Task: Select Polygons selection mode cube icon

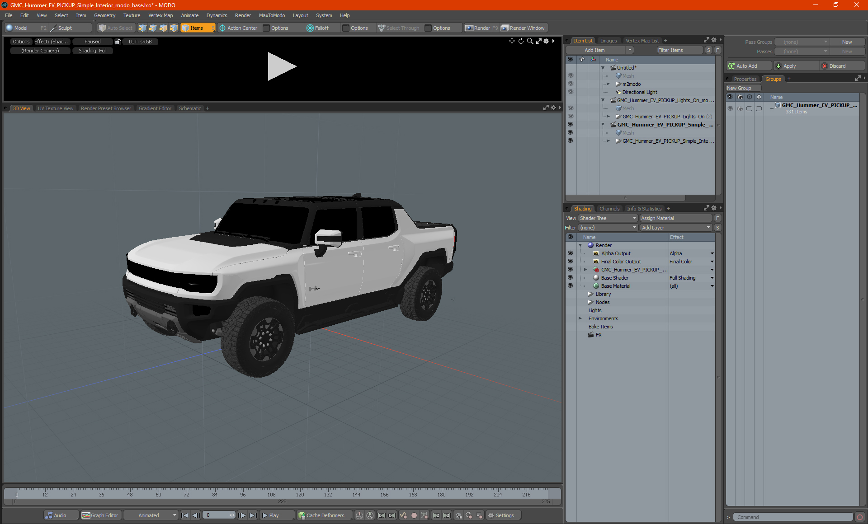Action: click(163, 28)
